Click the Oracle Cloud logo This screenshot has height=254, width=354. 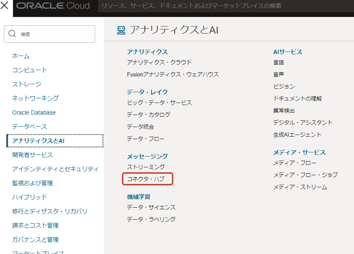(53, 6)
